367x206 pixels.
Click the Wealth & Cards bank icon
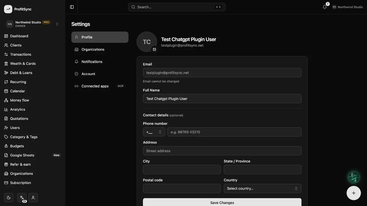(x=6, y=64)
